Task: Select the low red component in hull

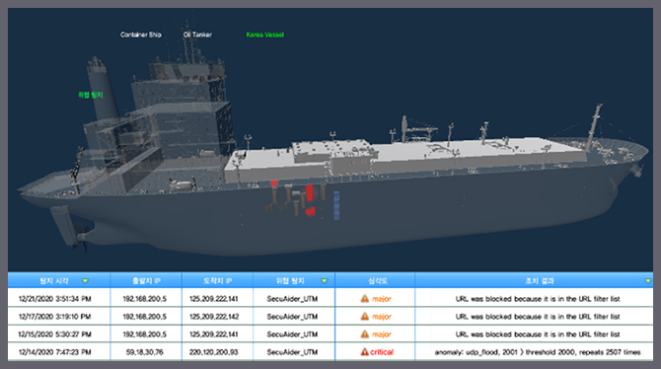Action: tap(311, 211)
